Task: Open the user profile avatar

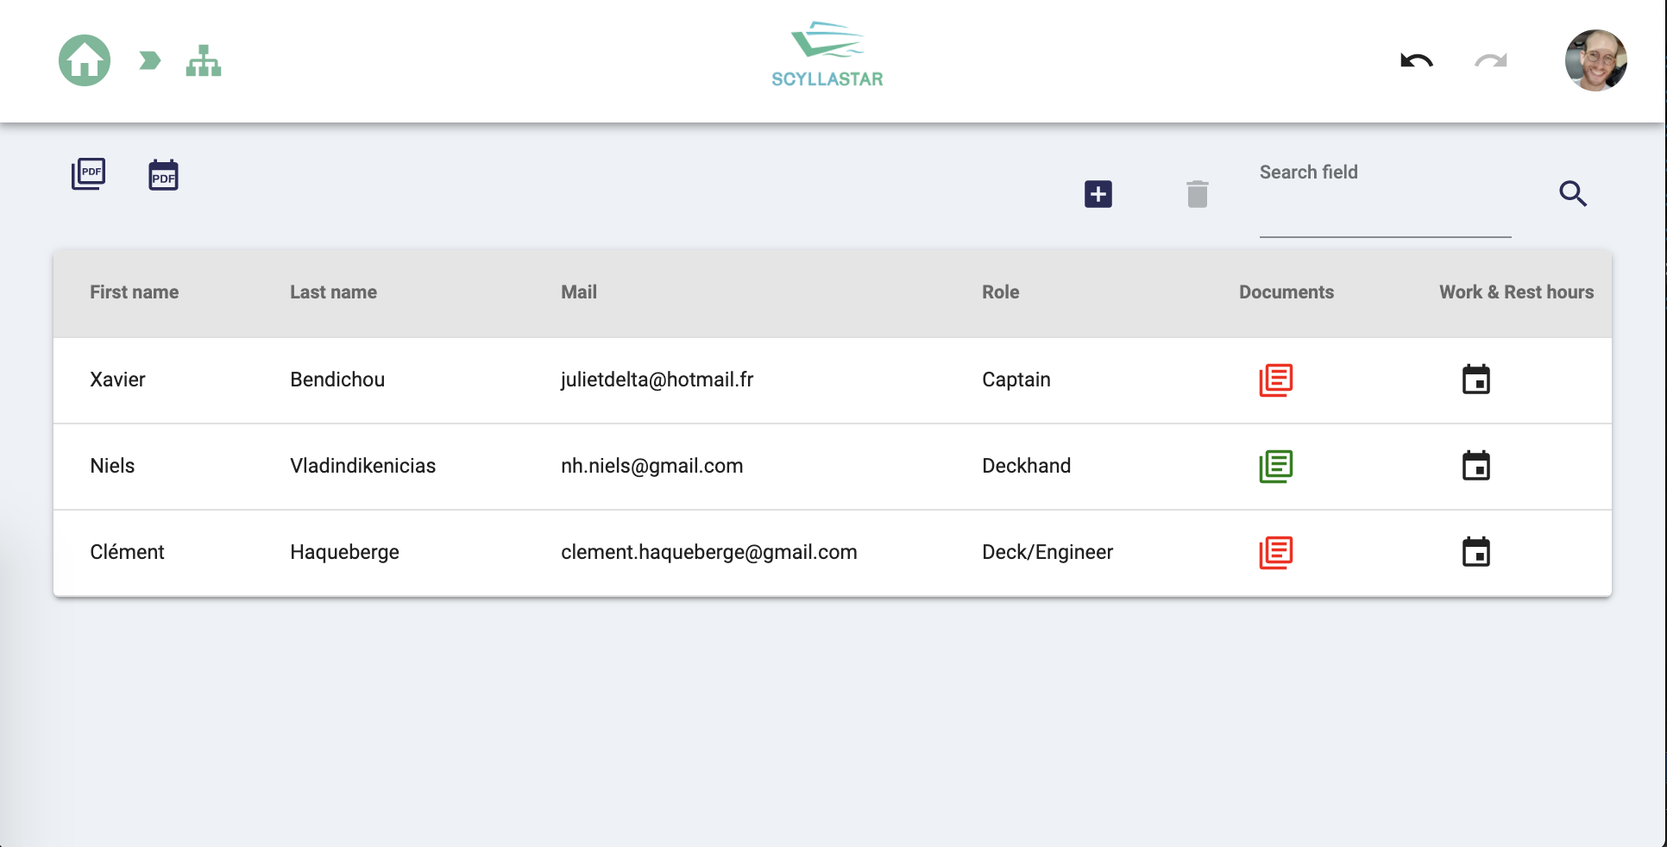Action: pyautogui.click(x=1595, y=60)
